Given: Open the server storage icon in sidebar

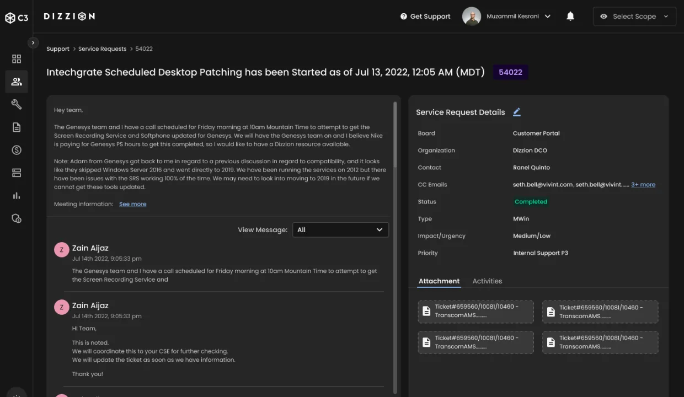Looking at the screenshot, I should tap(17, 173).
